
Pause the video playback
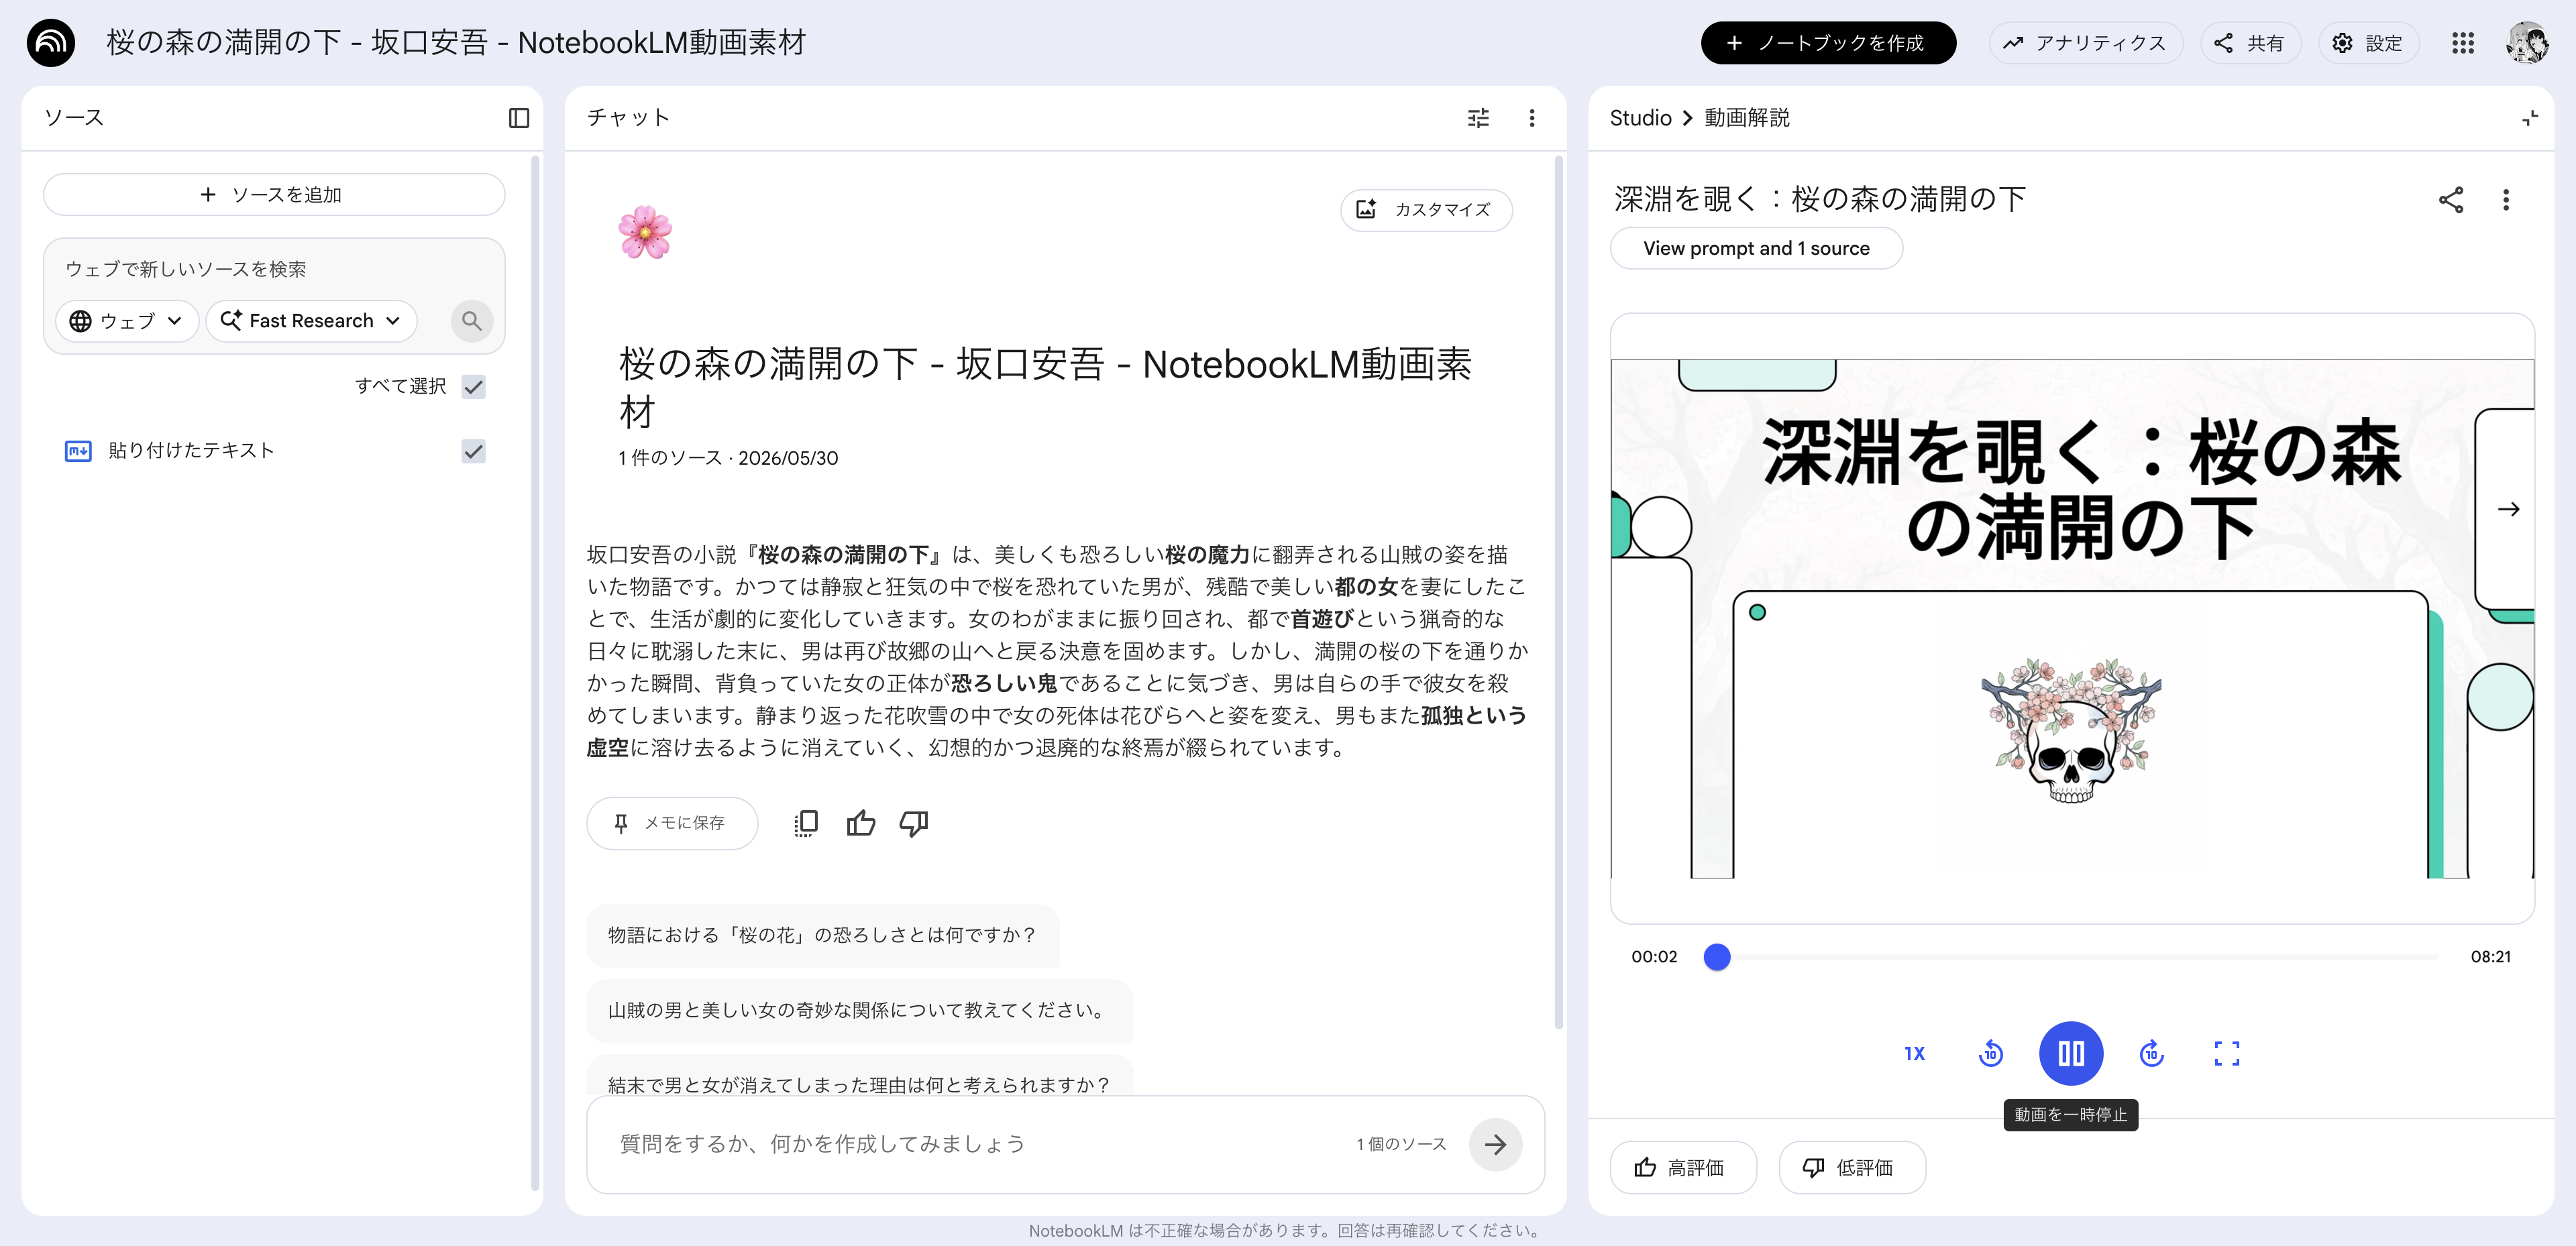[x=2070, y=1053]
